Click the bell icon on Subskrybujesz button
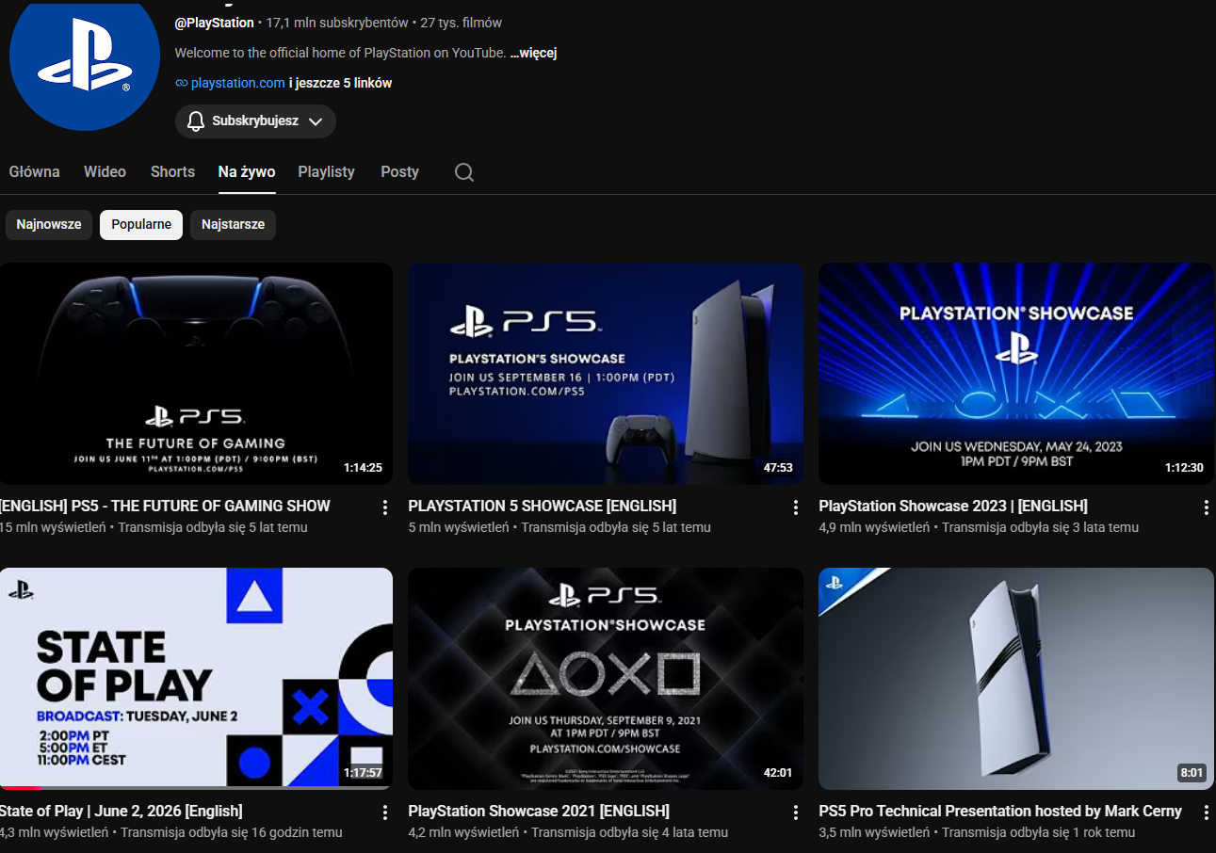The height and width of the screenshot is (853, 1216). coord(196,121)
